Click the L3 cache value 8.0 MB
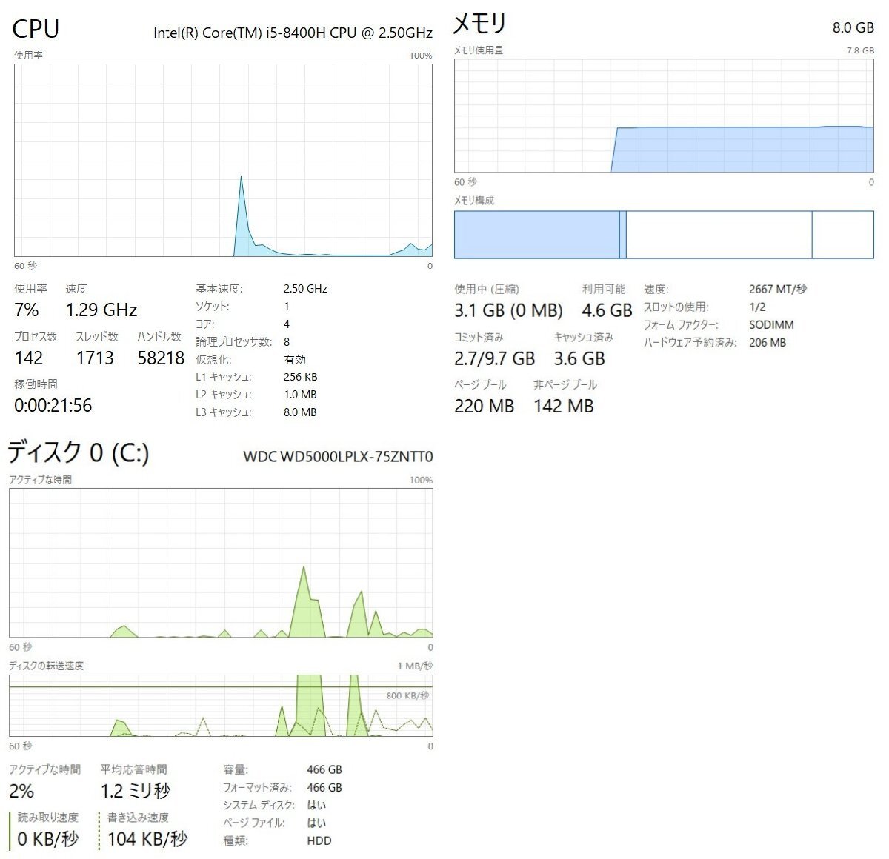The image size is (889, 859). (300, 412)
